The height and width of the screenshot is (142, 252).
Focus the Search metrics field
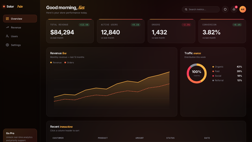[x=201, y=9]
